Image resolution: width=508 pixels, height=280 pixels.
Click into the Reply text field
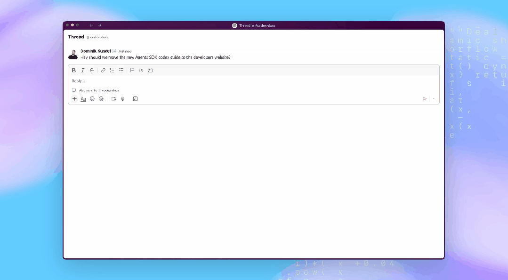point(254,81)
